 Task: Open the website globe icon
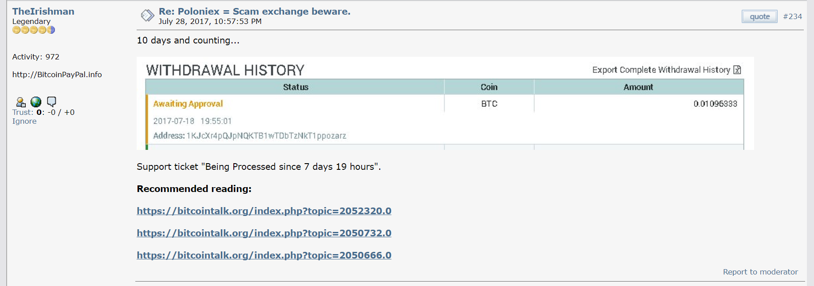36,102
